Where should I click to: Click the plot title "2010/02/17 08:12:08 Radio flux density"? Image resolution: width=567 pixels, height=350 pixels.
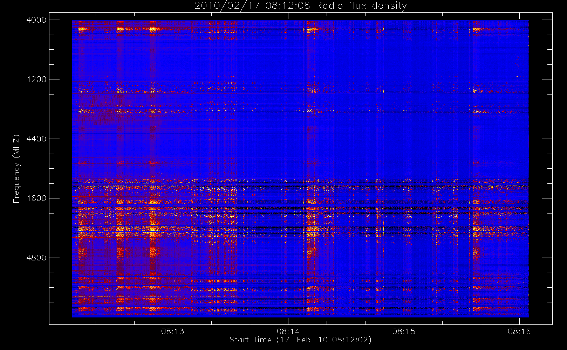(x=300, y=6)
